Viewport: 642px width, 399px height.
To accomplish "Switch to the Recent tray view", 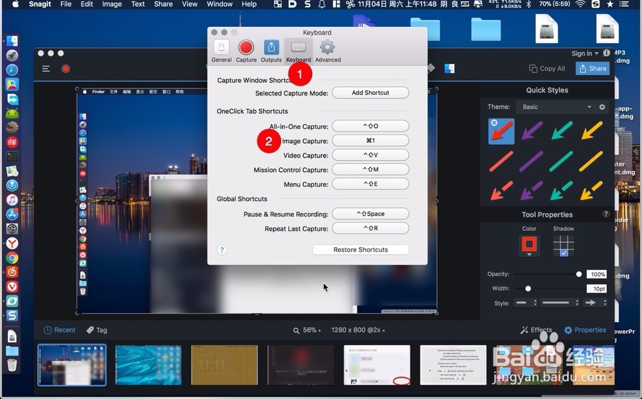I will 59,330.
